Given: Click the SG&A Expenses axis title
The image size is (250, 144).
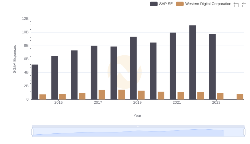Looking at the screenshot, I should point(14,59).
